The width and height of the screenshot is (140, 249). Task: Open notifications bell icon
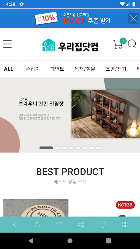pyautogui.click(x=103, y=224)
